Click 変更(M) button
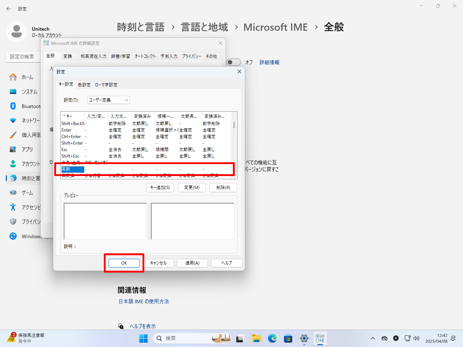463x347 pixels. coord(192,188)
